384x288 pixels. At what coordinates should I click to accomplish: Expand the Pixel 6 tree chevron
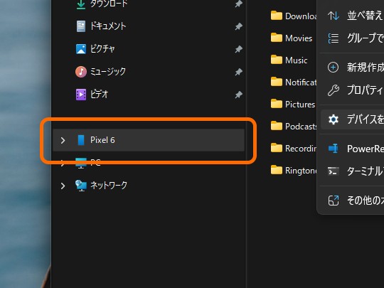[63, 140]
